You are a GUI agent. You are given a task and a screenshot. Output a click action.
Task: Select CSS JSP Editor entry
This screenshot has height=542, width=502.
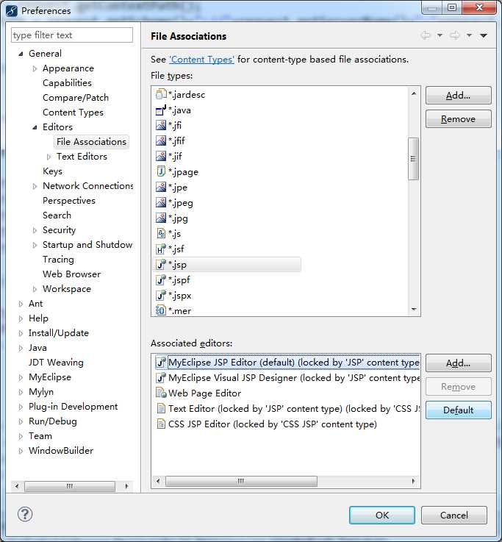(272, 424)
